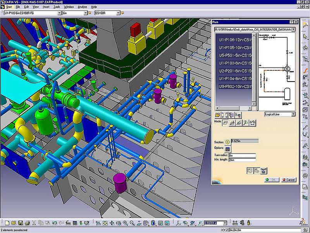310x233 pixels.
Task: Select the Zoom In magnifier tool
Action: [125, 223]
